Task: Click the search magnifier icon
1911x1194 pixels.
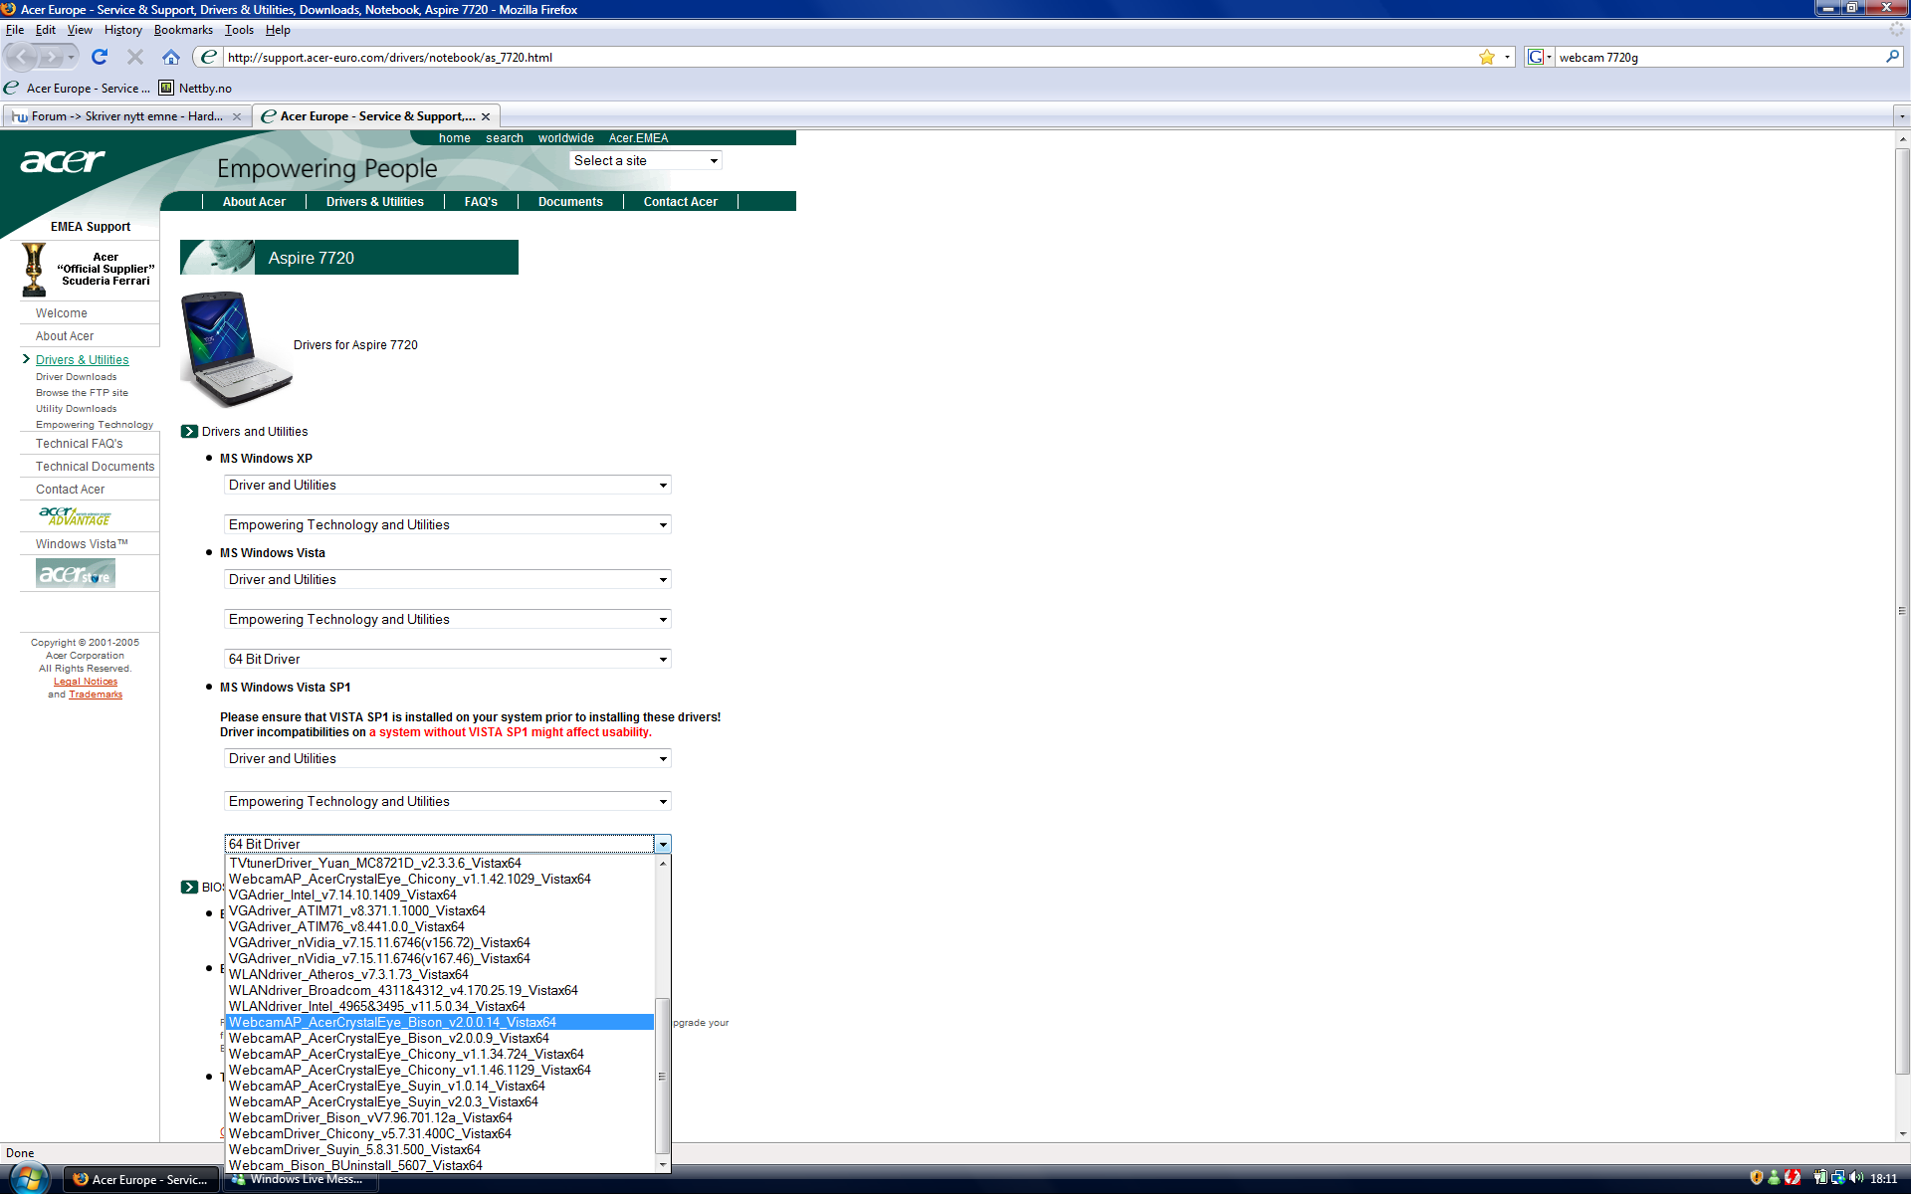Action: click(1892, 57)
